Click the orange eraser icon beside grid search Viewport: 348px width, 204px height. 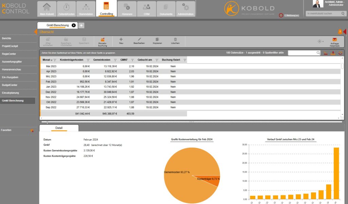click(x=326, y=53)
